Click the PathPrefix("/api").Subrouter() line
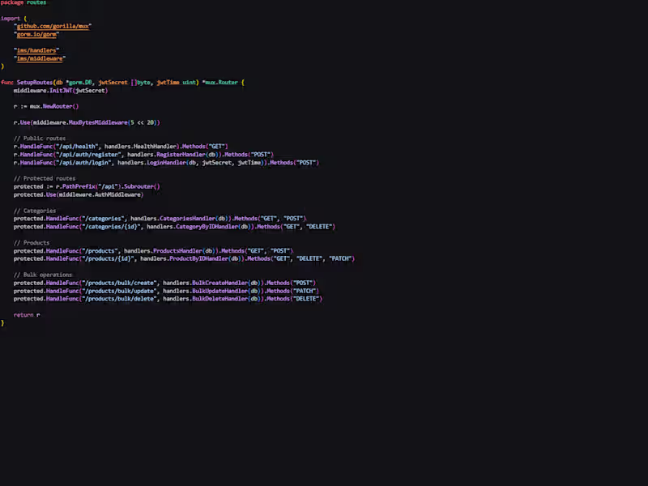This screenshot has height=486, width=648. pos(87,186)
